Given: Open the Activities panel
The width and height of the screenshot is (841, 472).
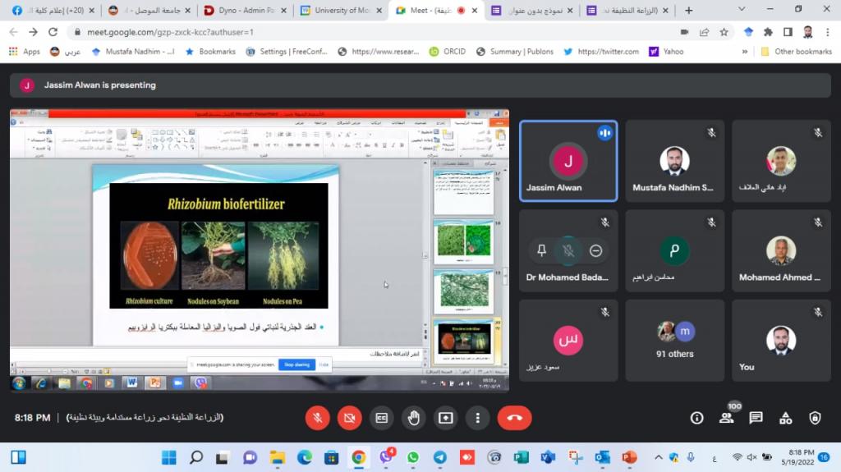Looking at the screenshot, I should coord(785,418).
